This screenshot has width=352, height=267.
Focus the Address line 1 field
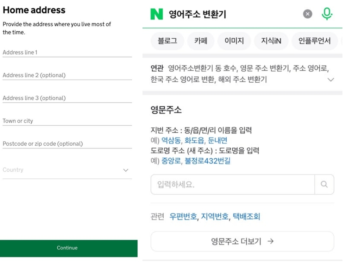(x=67, y=52)
